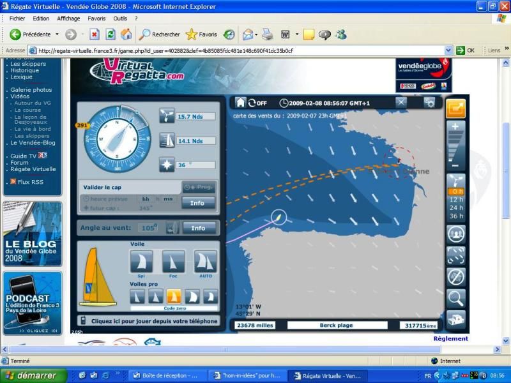Viewport: 511px width, 383px height.
Task: Zoom out the map with minus icon
Action: (x=455, y=166)
